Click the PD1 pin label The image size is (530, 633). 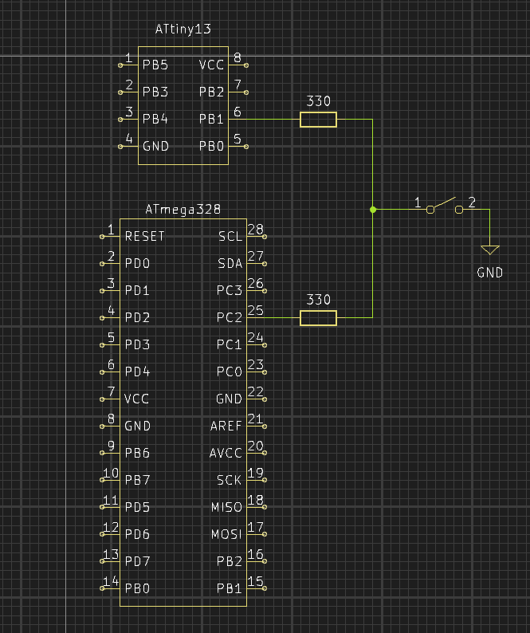tap(137, 290)
